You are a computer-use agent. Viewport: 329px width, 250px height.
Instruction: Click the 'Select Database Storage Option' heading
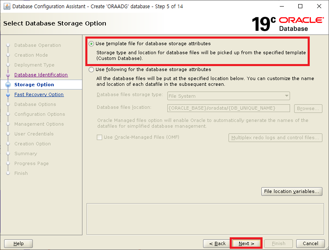click(x=55, y=23)
